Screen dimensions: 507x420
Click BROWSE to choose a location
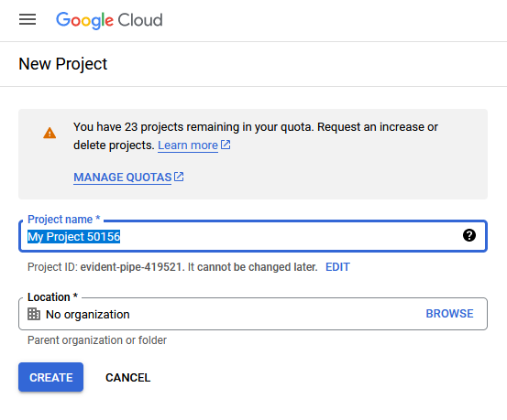(x=449, y=314)
